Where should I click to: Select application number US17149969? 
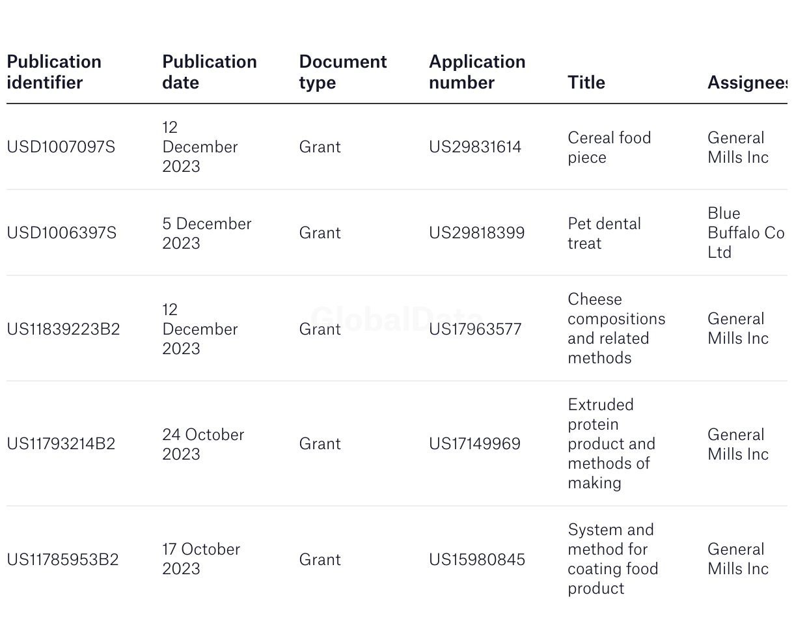pyautogui.click(x=475, y=444)
